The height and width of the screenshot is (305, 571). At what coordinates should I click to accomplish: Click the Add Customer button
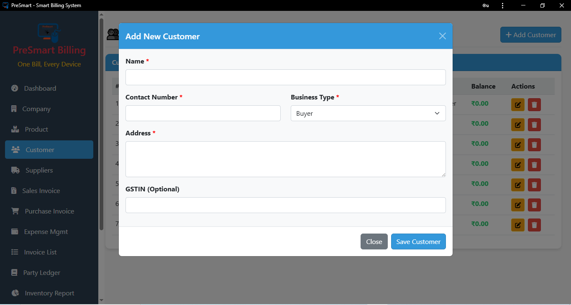point(530,35)
